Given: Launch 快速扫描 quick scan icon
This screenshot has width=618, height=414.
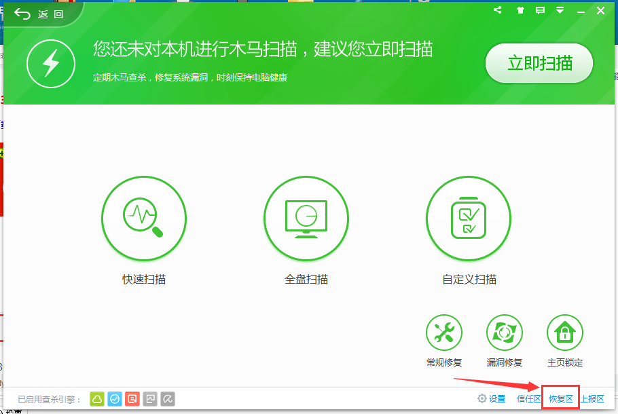Looking at the screenshot, I should [144, 219].
